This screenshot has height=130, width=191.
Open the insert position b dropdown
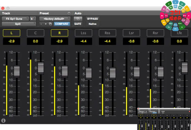click(33, 19)
